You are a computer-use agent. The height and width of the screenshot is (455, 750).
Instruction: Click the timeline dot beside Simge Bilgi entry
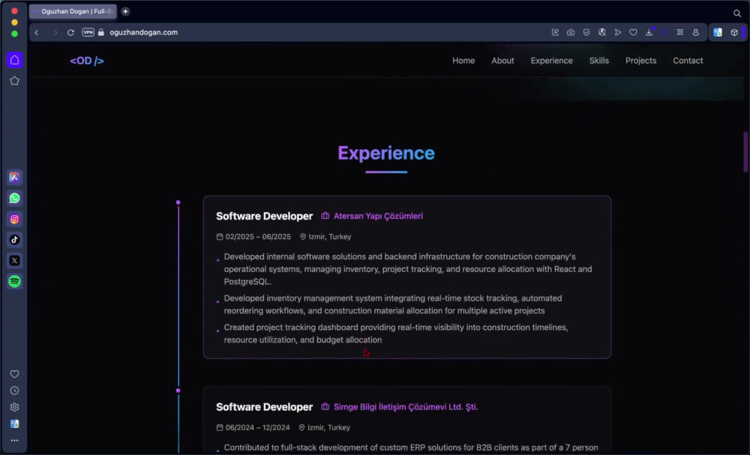[178, 391]
